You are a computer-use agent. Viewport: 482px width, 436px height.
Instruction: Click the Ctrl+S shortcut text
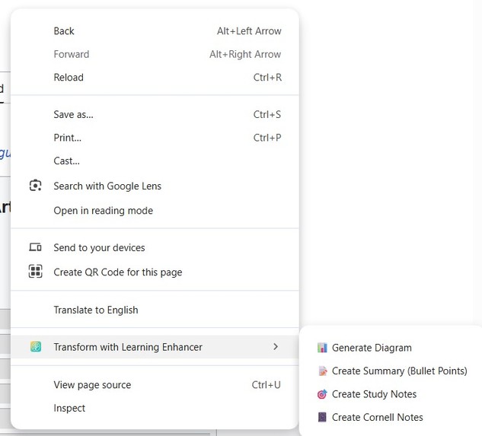(x=267, y=114)
